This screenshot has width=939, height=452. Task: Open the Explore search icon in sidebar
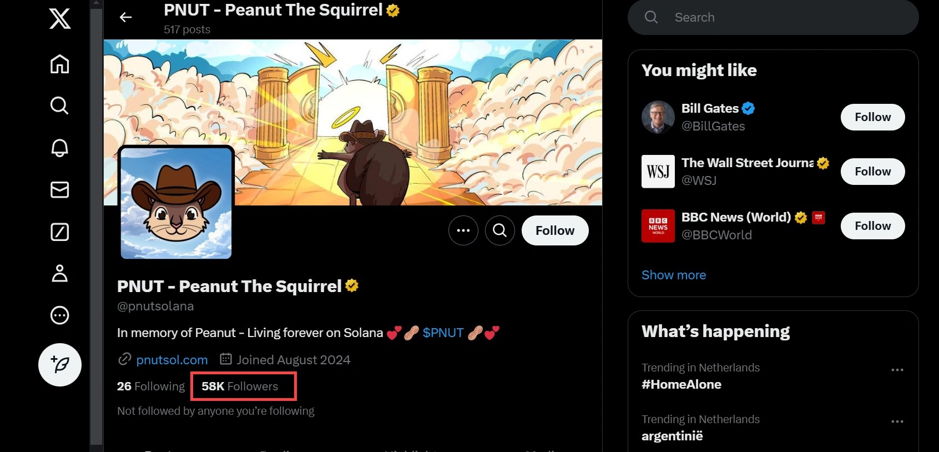coord(60,106)
